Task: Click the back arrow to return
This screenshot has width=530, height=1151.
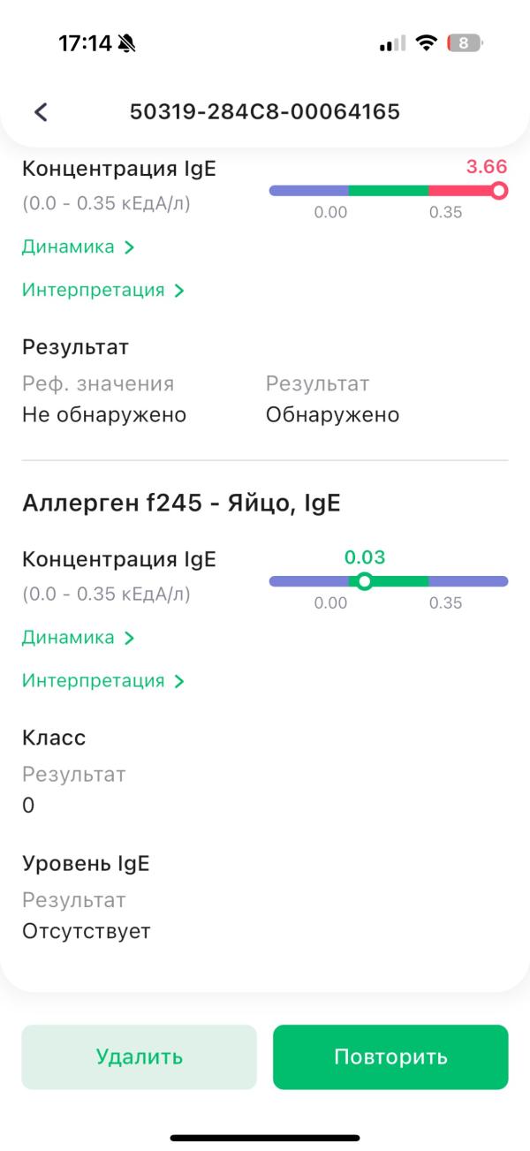Action: 39,112
